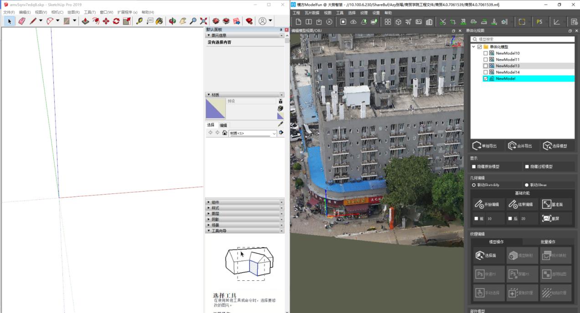This screenshot has height=313, width=580.
Task: Open the 材质<1> material dropdown
Action: 253,133
